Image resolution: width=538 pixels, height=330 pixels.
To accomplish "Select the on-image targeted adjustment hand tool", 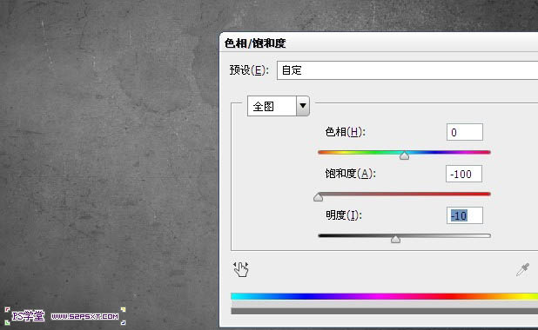I will point(241,269).
